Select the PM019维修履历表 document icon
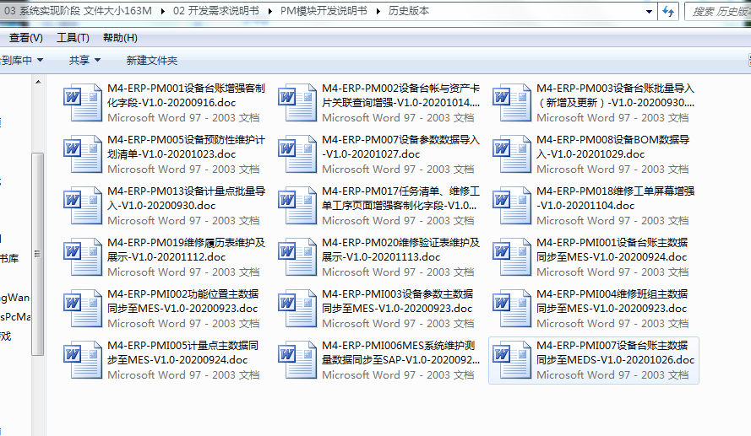 pos(83,257)
